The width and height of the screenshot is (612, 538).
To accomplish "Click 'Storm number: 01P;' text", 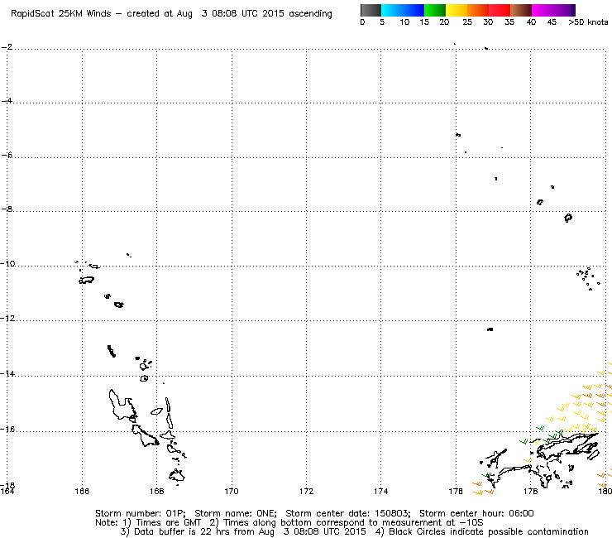I will tap(141, 513).
